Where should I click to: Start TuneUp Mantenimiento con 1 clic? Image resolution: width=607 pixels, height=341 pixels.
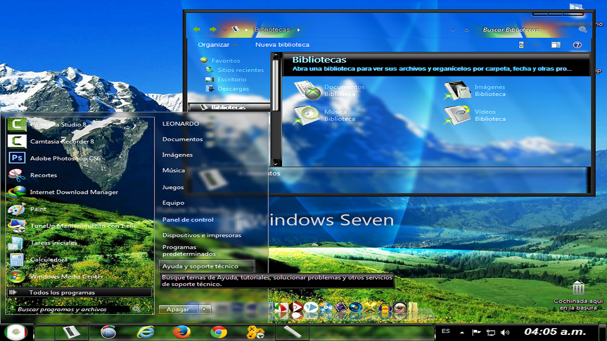tap(80, 226)
